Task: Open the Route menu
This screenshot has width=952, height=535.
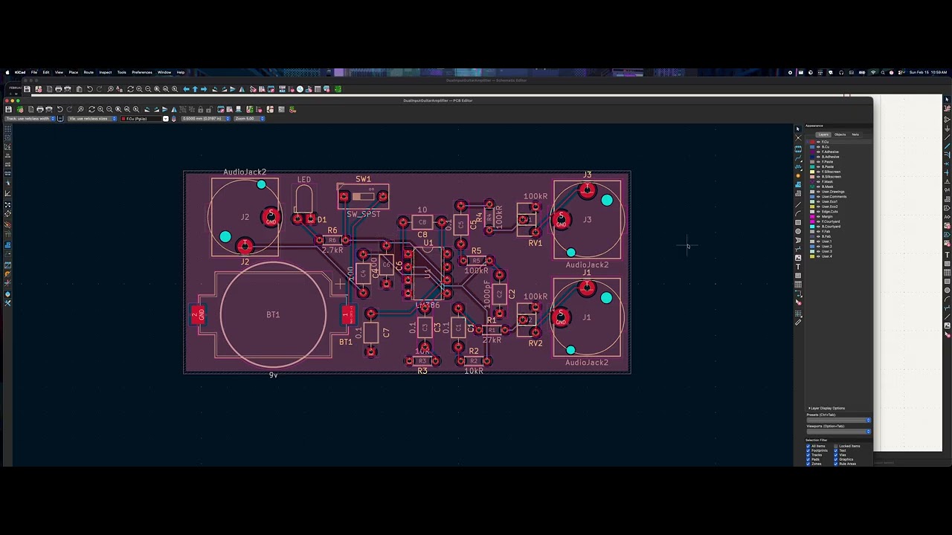Action: 89,72
